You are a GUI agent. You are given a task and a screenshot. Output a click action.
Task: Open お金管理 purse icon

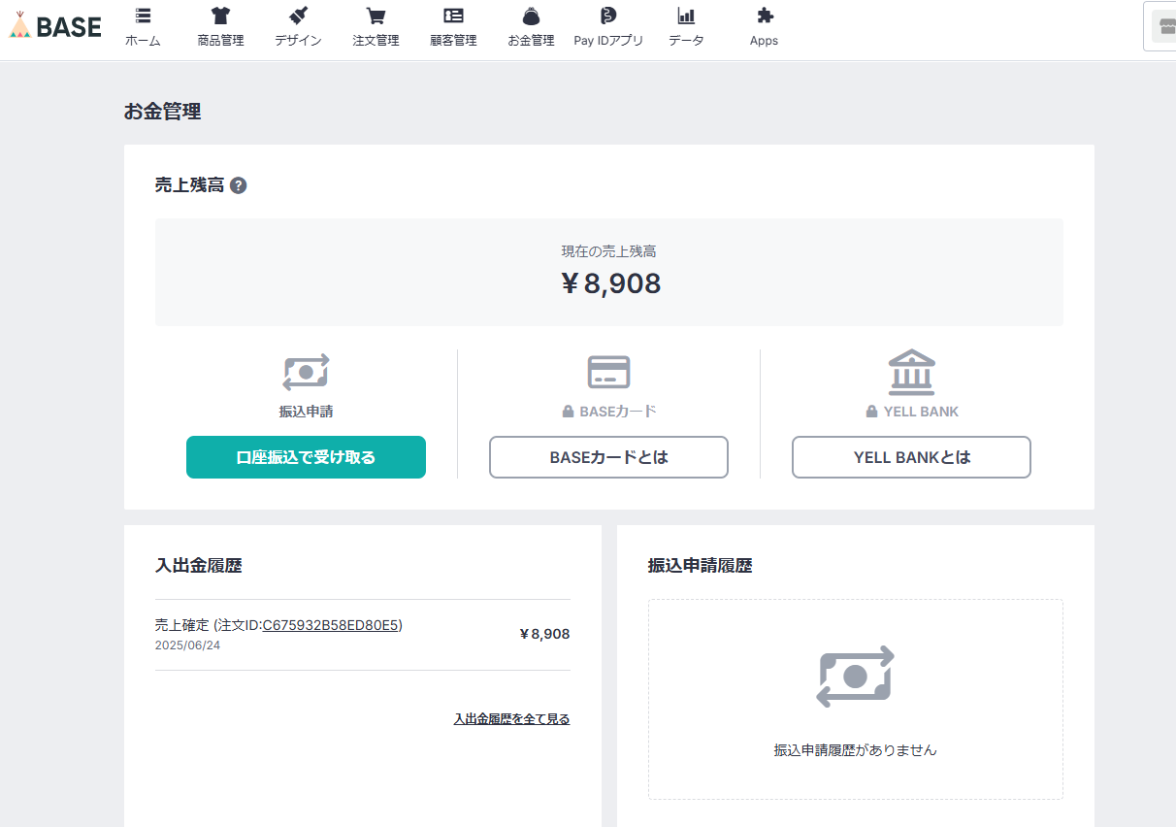click(x=531, y=16)
